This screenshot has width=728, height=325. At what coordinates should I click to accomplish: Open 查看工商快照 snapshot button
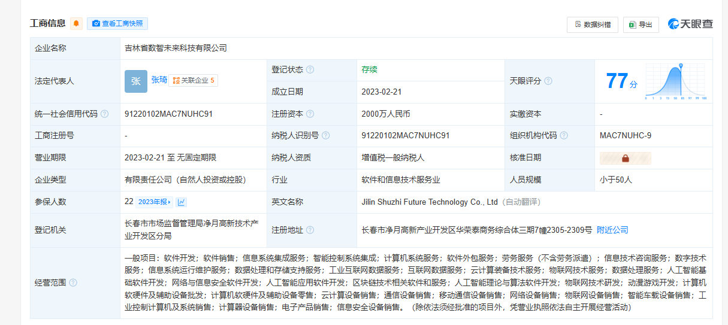(117, 23)
